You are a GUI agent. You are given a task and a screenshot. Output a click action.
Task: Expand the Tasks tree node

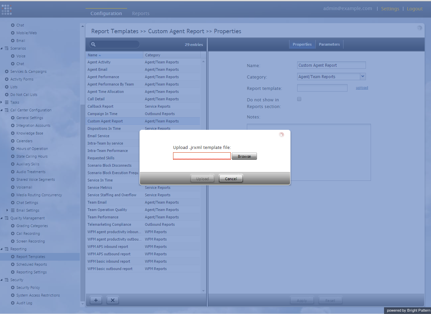[x=1, y=102]
